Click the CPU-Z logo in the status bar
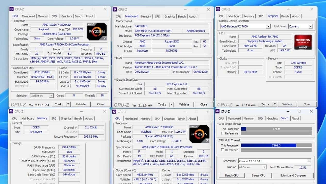 (18, 104)
